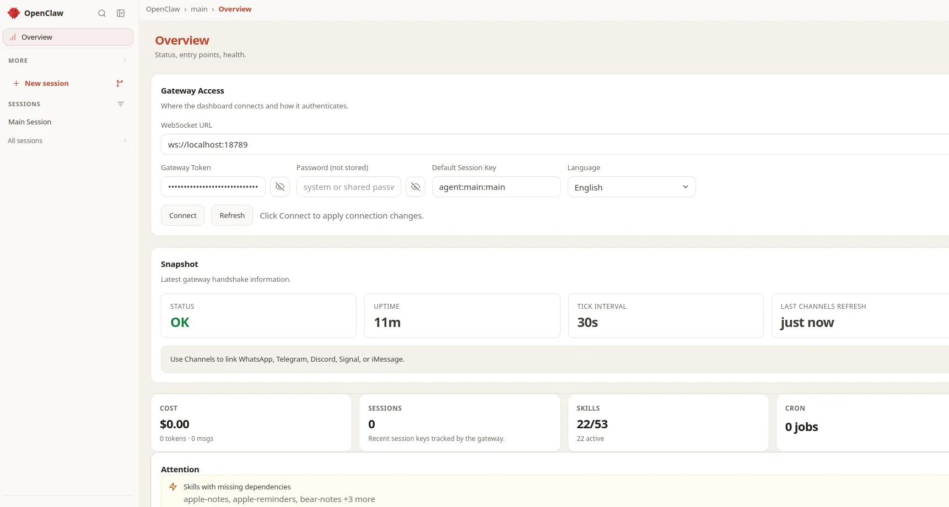
Task: Click the UPTIME 11m card
Action: pyautogui.click(x=462, y=315)
